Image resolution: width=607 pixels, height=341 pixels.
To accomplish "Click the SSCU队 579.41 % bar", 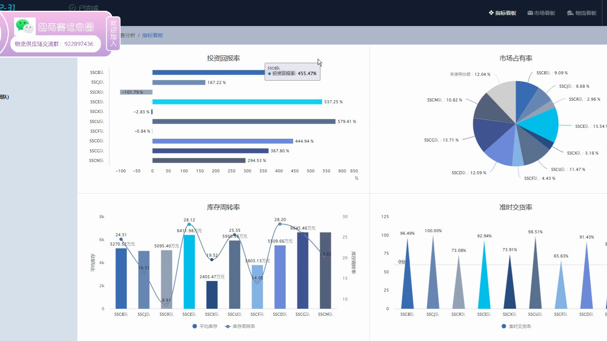I will [244, 121].
